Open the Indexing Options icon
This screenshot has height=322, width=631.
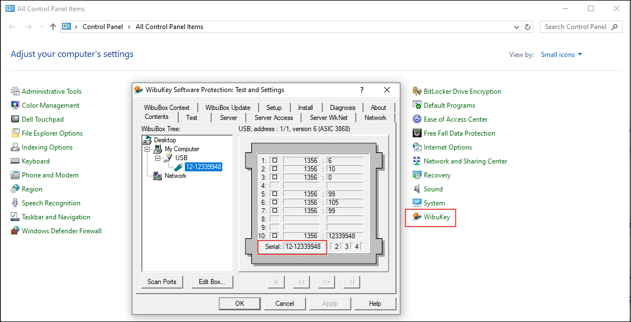pos(15,147)
